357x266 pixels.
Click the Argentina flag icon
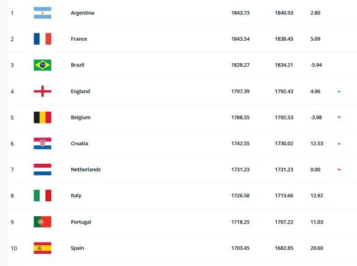pos(42,13)
